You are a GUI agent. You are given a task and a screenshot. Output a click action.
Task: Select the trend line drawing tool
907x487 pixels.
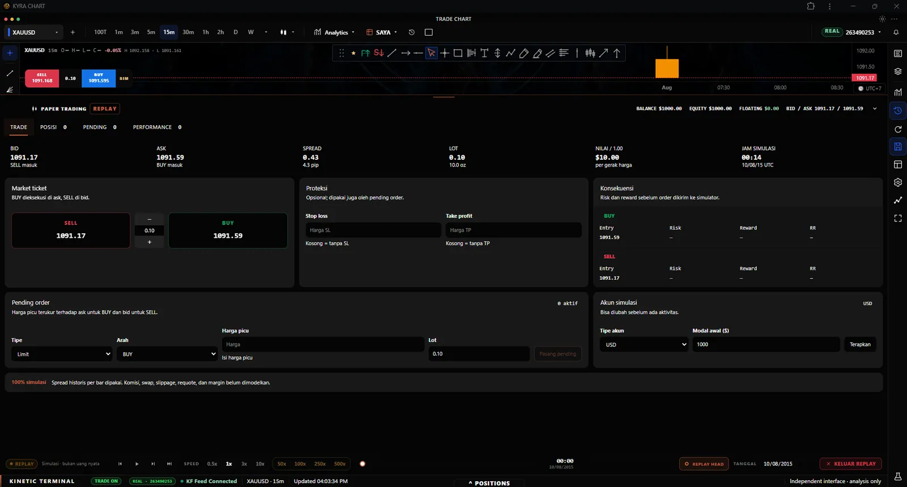tap(392, 53)
